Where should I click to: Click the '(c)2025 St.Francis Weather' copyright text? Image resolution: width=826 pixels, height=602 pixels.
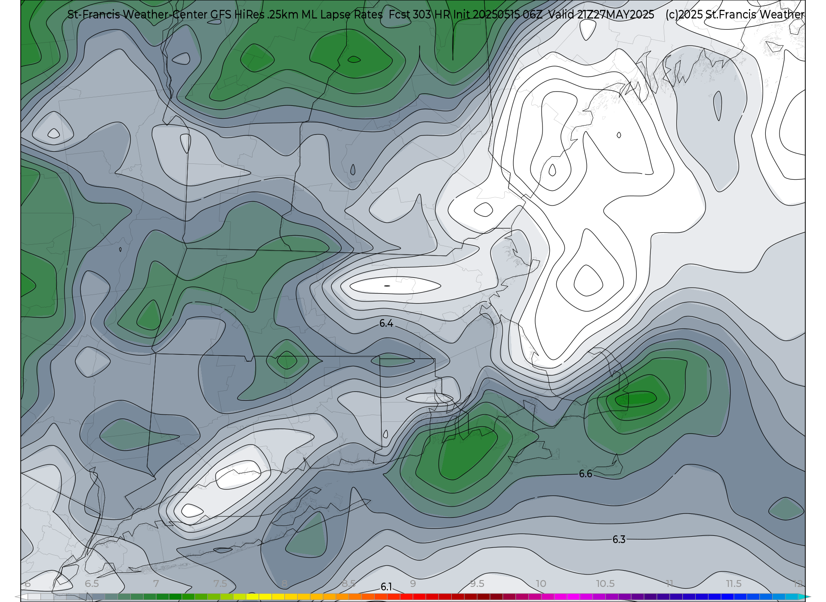coord(735,15)
